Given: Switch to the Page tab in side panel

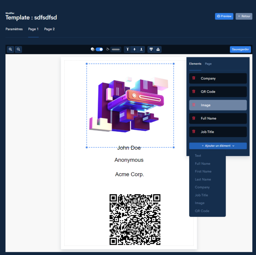Looking at the screenshot, I should coord(208,64).
